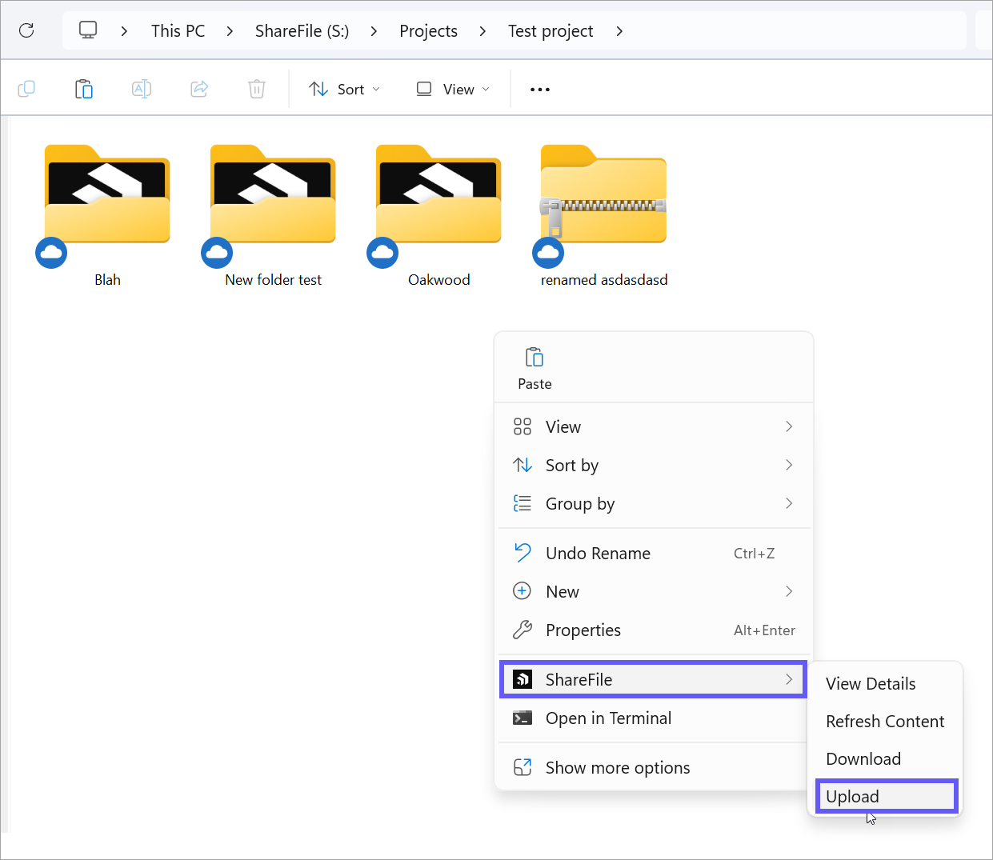Choose Download in the ShareFile submenu

tap(863, 758)
